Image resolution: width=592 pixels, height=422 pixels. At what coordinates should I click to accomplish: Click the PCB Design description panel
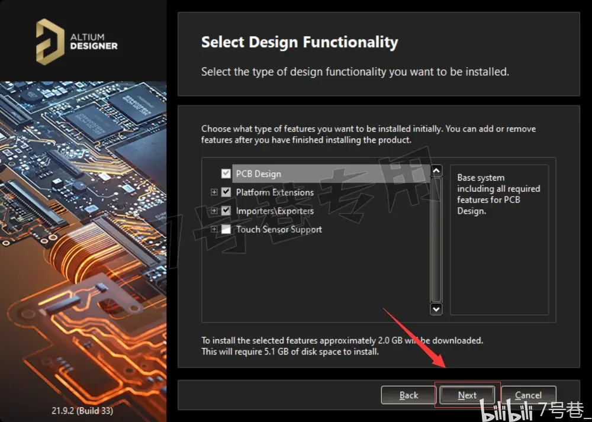pos(499,240)
